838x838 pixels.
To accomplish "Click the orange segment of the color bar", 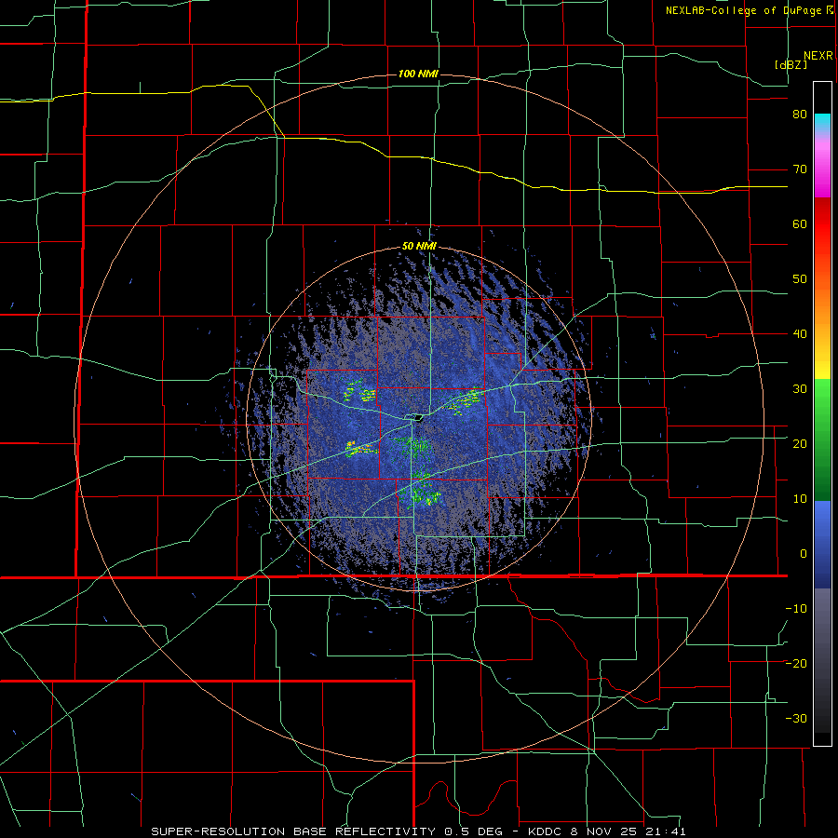I will point(822,299).
